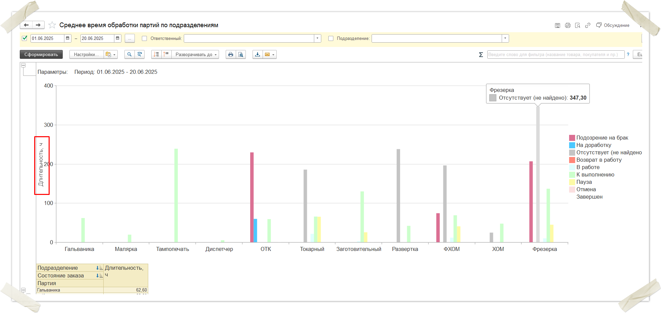Open the Подразделение dropdown list
661x313 pixels.
pyautogui.click(x=505, y=39)
